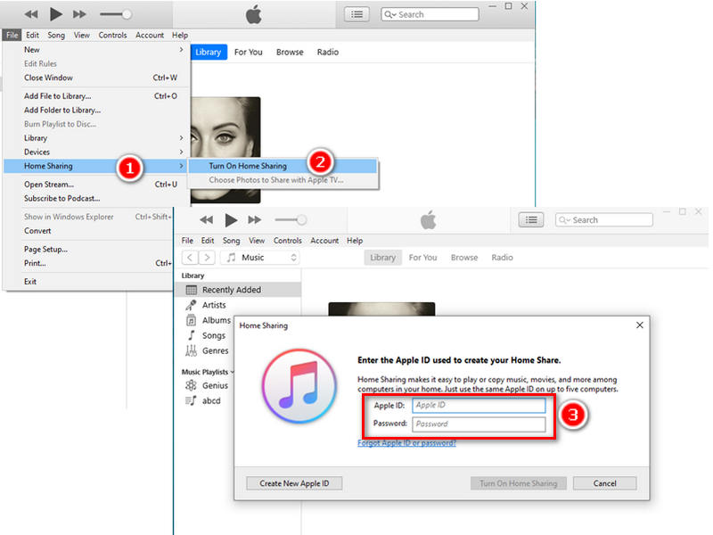Open File menu in lower iTunes window
The width and height of the screenshot is (713, 535).
tap(187, 241)
